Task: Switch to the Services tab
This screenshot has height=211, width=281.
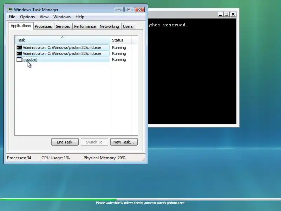Action: [63, 26]
